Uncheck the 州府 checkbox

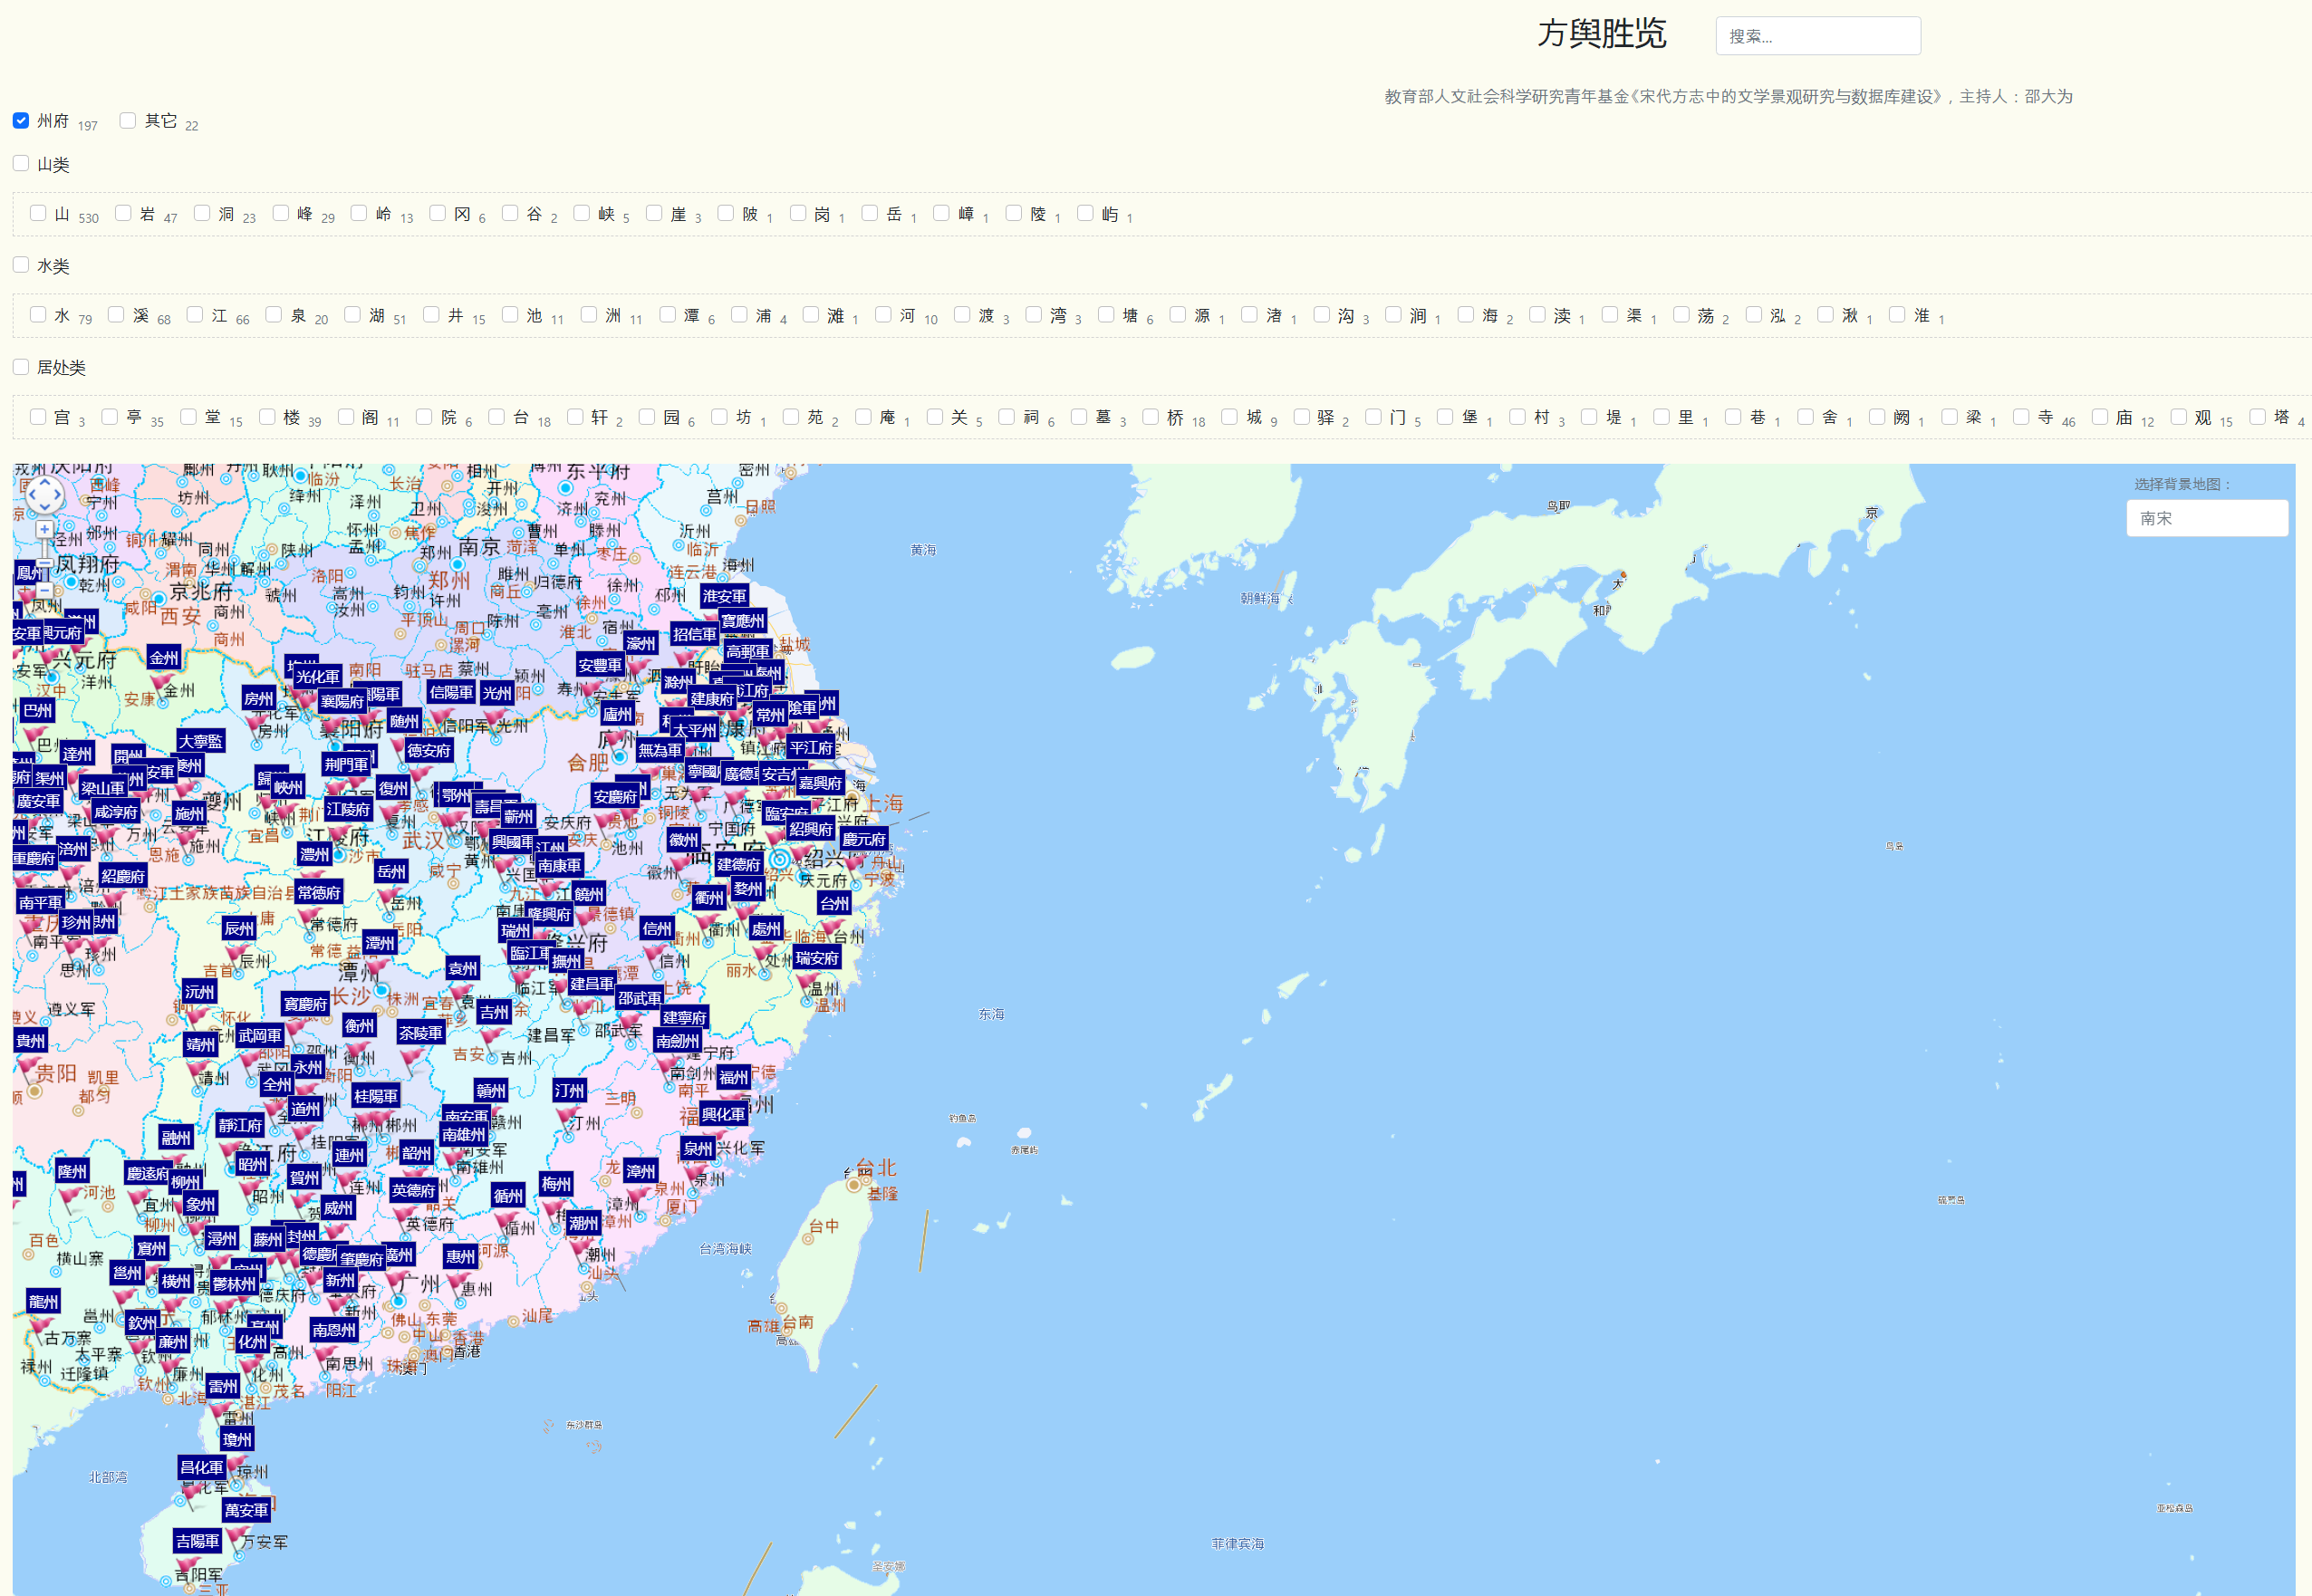click(x=21, y=120)
